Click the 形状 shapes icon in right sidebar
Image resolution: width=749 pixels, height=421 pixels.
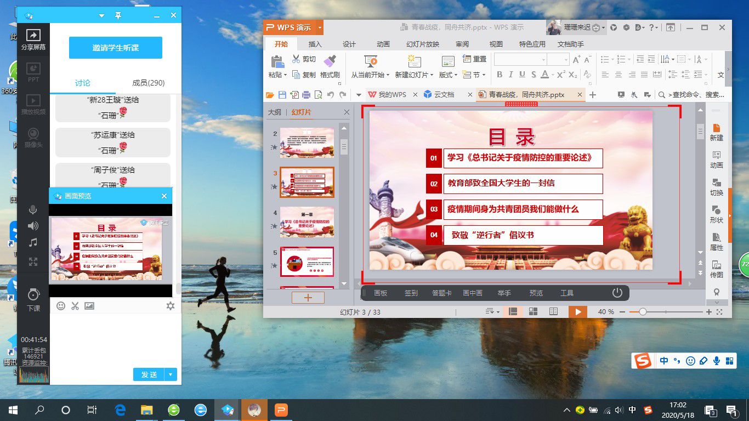click(716, 210)
